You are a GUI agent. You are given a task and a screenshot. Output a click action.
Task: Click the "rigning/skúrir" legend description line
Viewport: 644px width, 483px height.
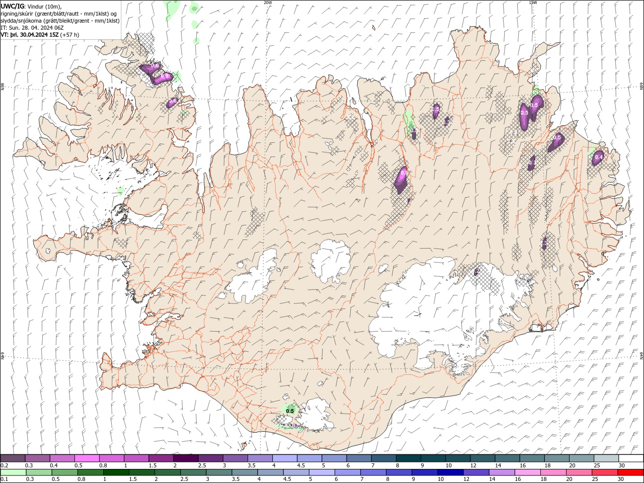click(x=59, y=14)
